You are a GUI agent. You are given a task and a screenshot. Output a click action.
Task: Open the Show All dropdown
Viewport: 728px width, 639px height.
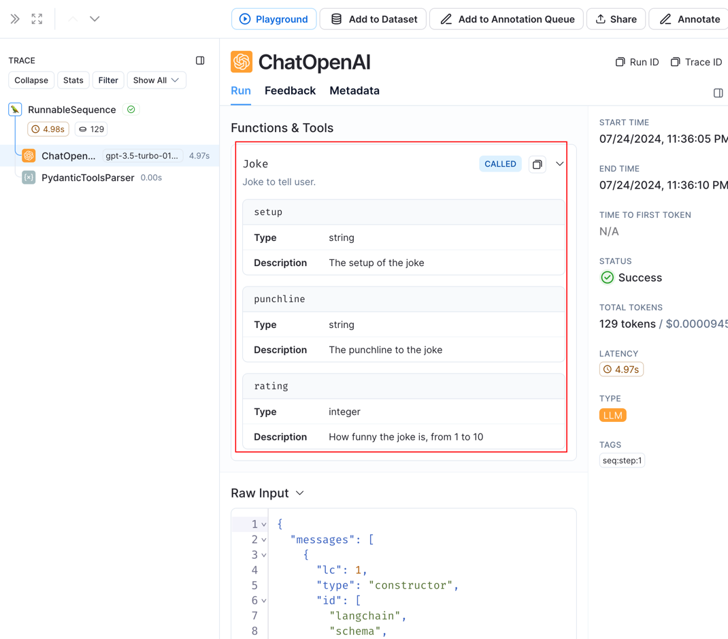(x=156, y=80)
